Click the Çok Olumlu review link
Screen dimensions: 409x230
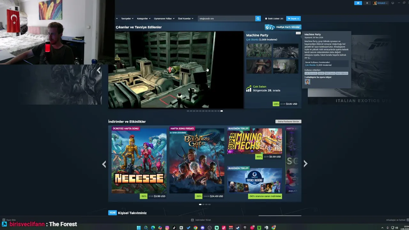click(x=252, y=40)
